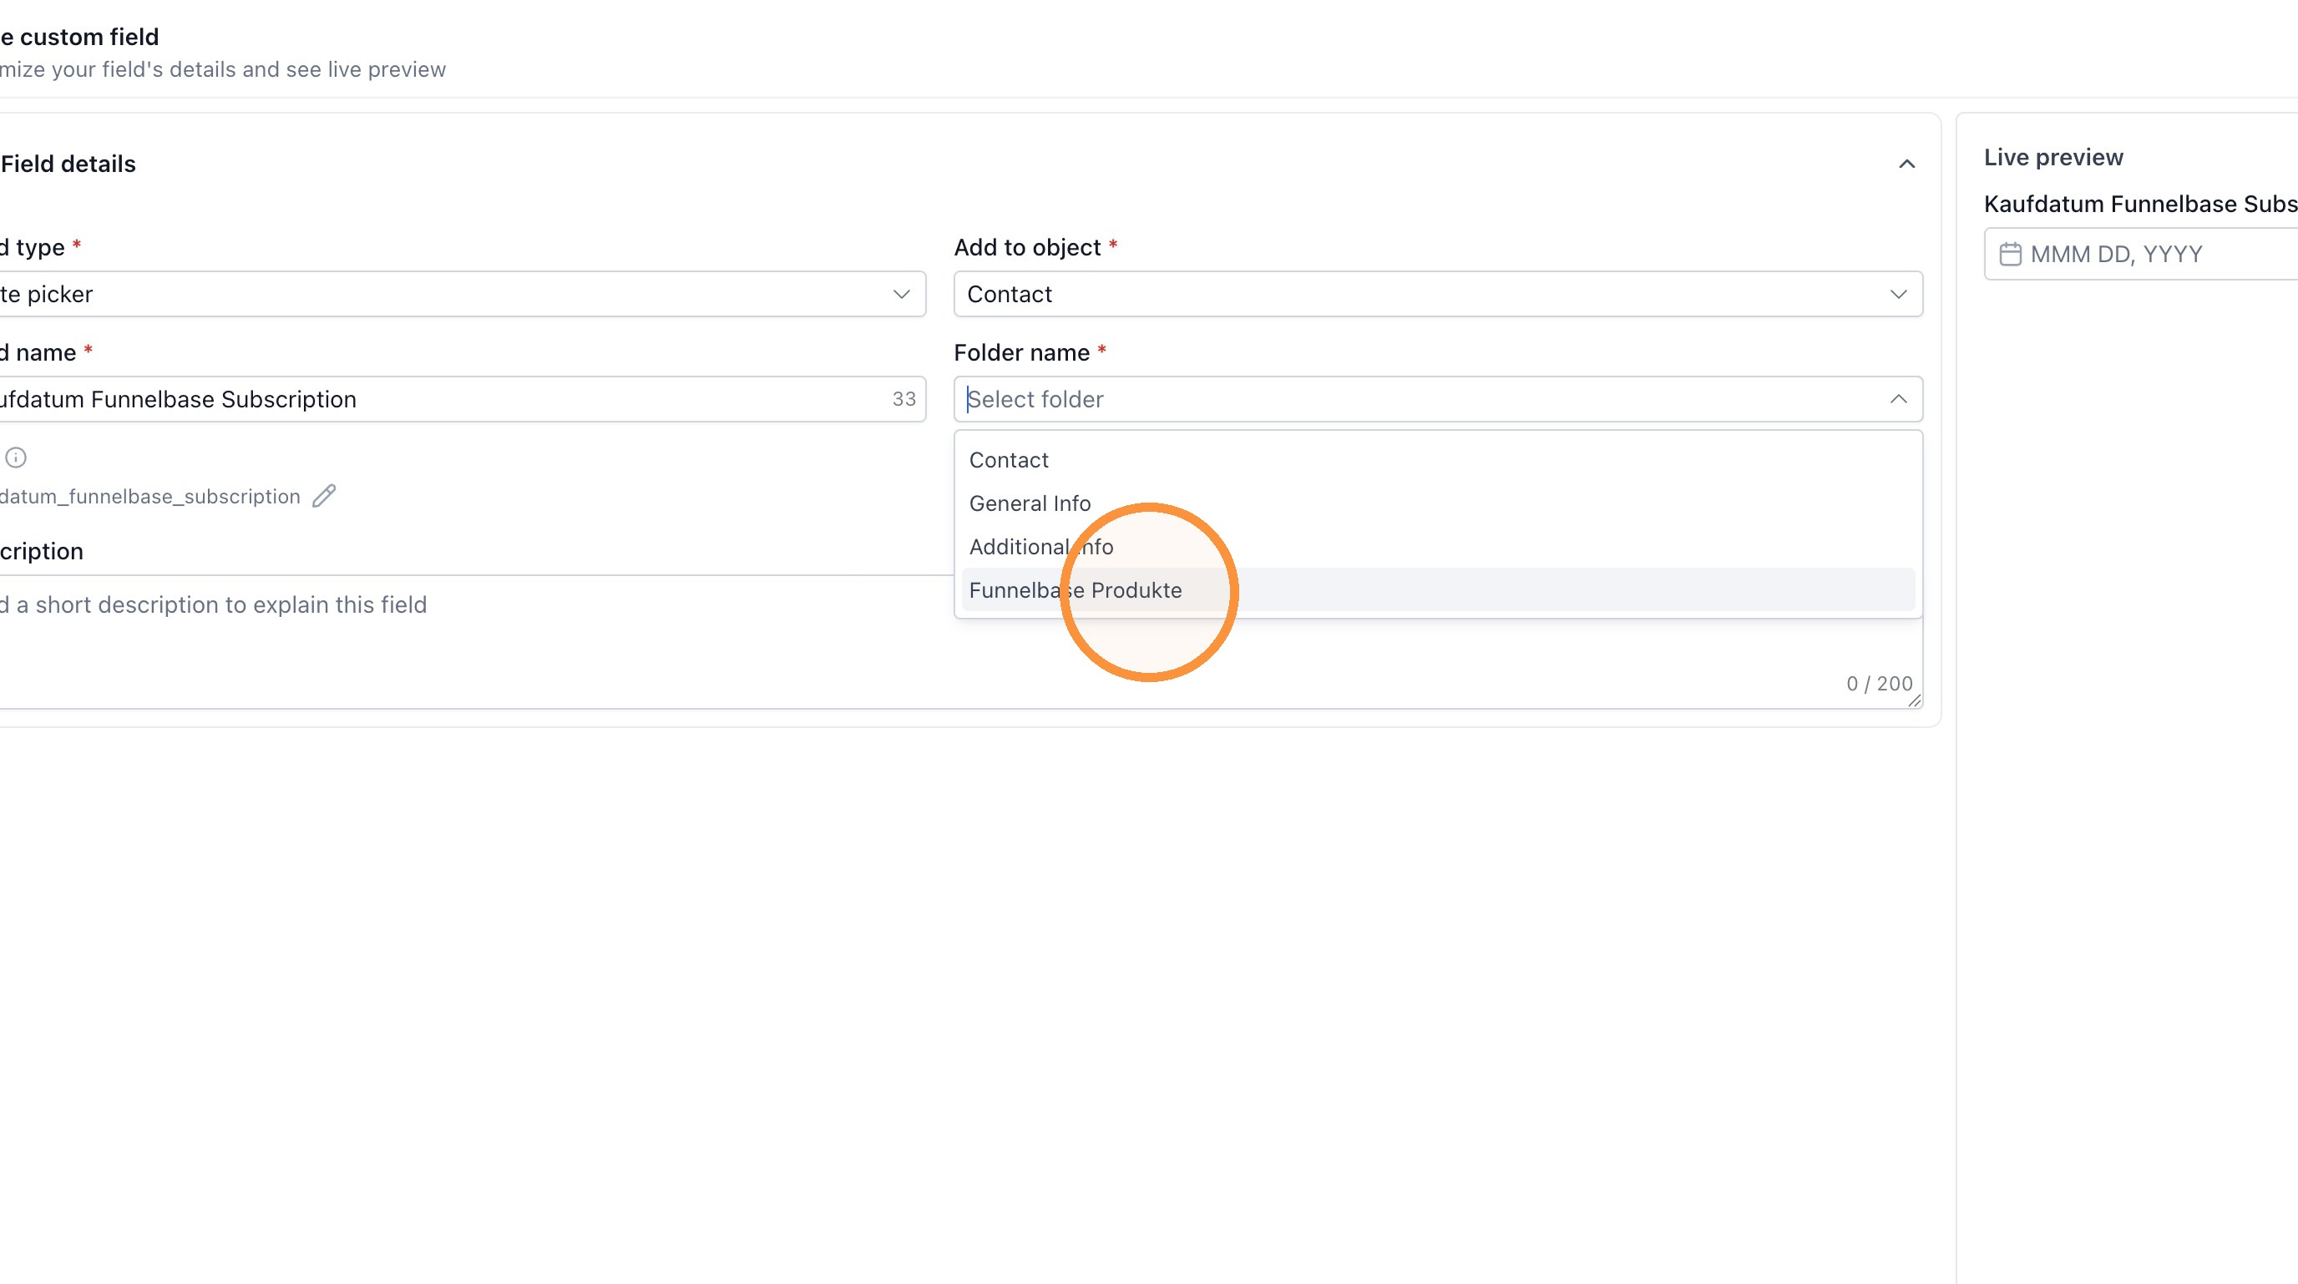
Task: Click the 33 character count in field name
Action: tap(904, 399)
